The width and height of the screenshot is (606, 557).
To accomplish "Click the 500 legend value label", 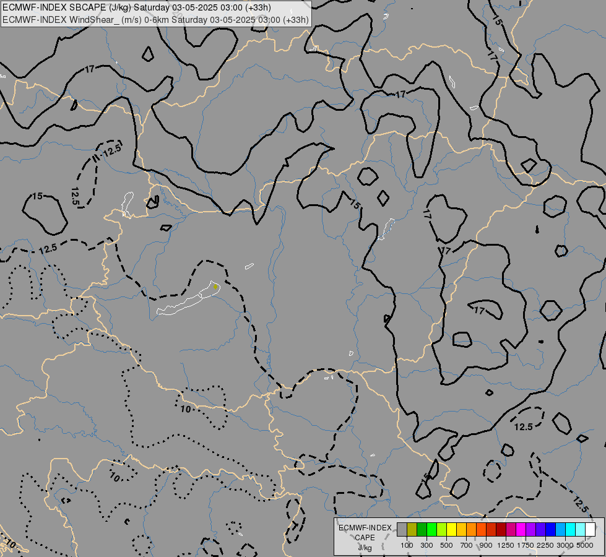I will point(446,545).
